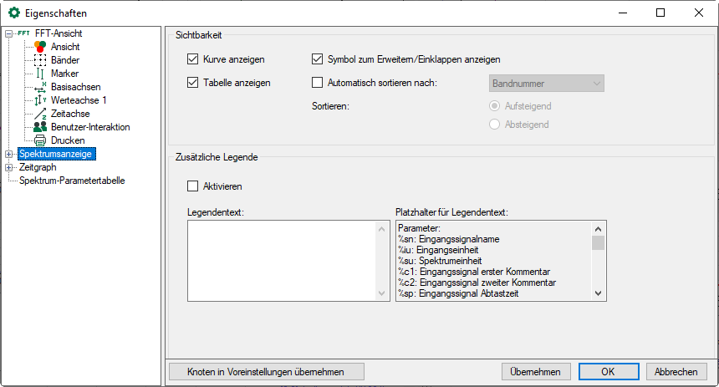Screen dimensions: 719x387
Task: Click the Zeitachse diagonal axis icon
Action: pyautogui.click(x=40, y=114)
